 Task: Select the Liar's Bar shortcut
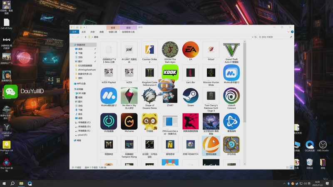click(191, 74)
